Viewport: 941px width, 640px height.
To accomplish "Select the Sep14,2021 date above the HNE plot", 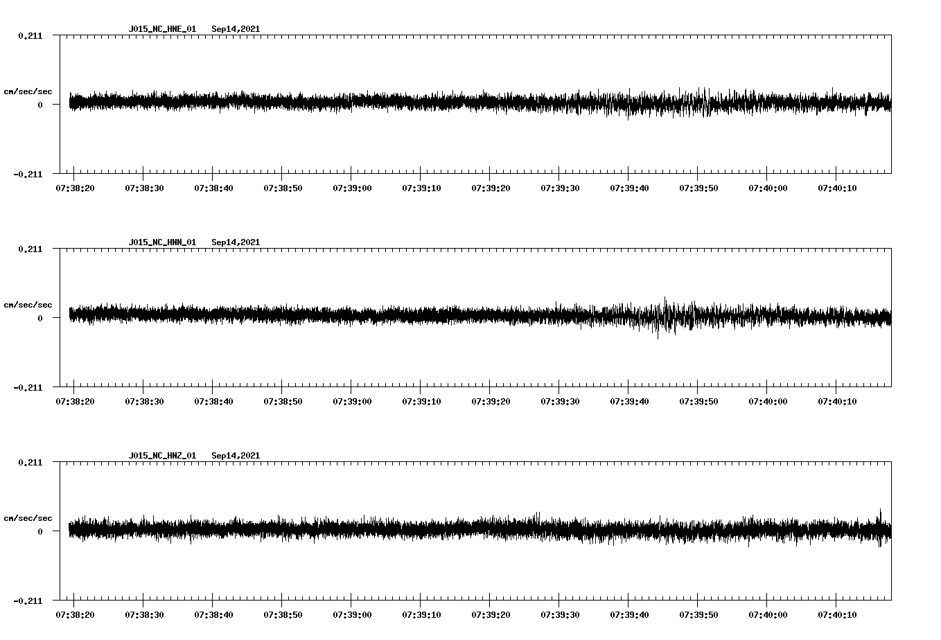I will [236, 29].
